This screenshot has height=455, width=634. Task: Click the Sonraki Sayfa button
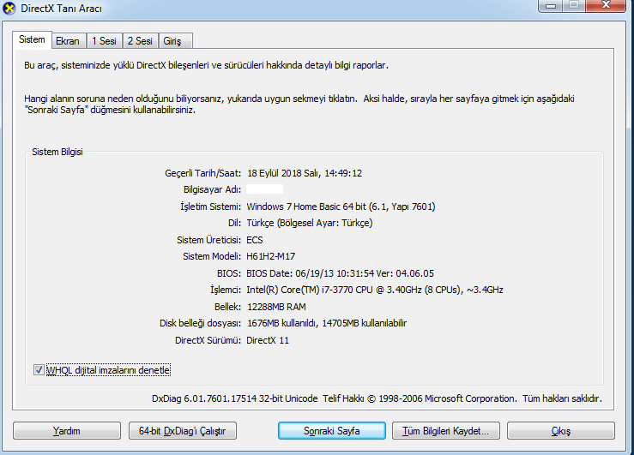point(331,431)
